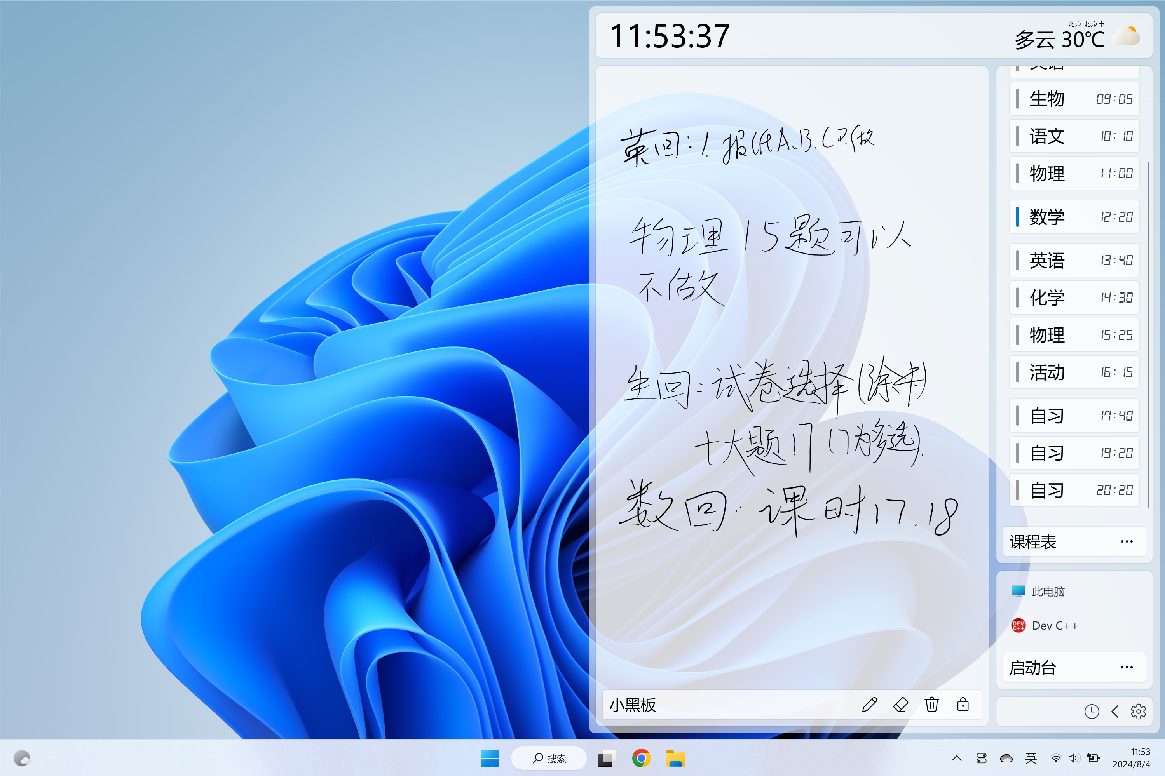Viewport: 1165px width, 776px height.
Task: Click the trash icon to clear the blackboard
Action: coord(932,704)
